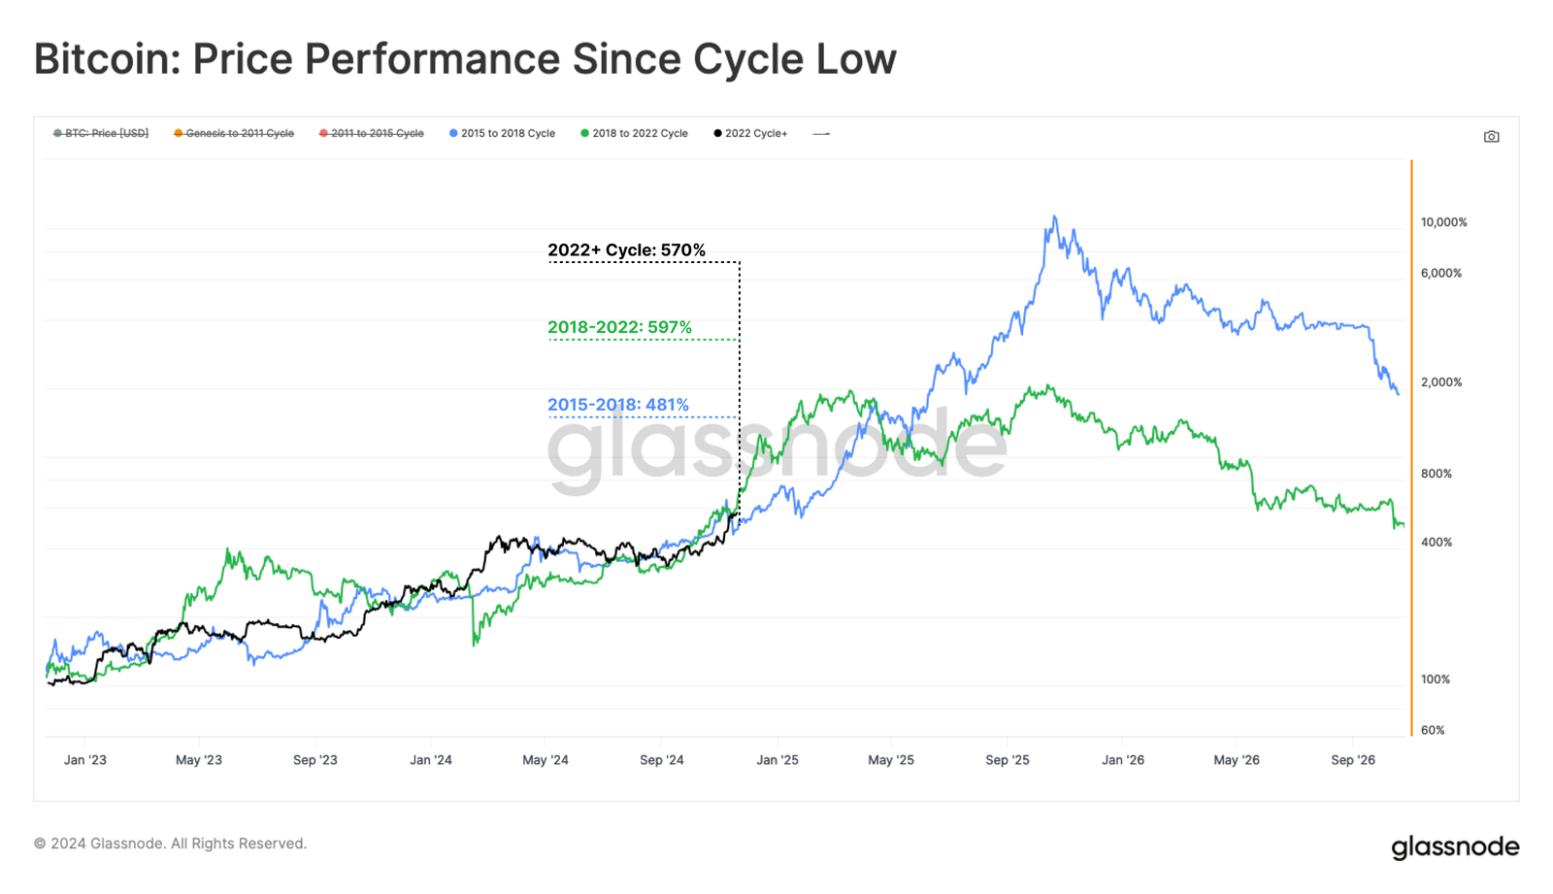Click the May '26 x-axis tick label
Image resolution: width=1553 pixels, height=894 pixels.
tap(1237, 760)
